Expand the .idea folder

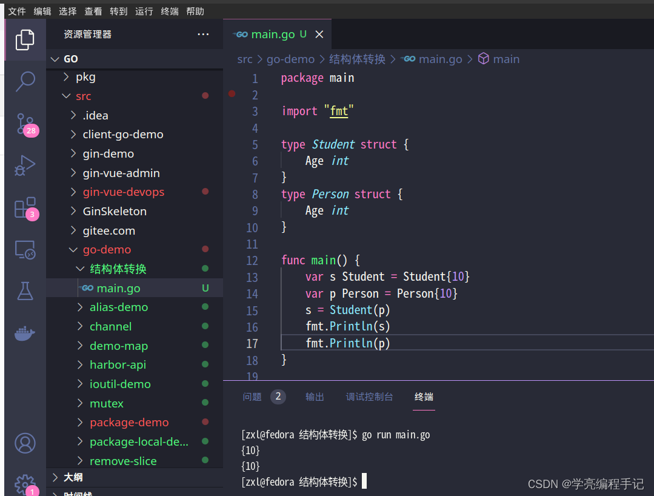point(73,115)
